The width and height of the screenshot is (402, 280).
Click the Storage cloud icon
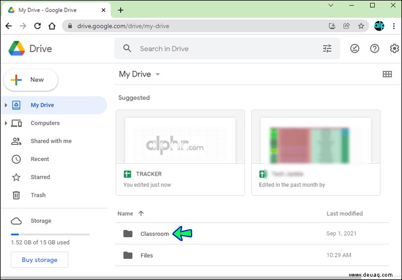16,220
